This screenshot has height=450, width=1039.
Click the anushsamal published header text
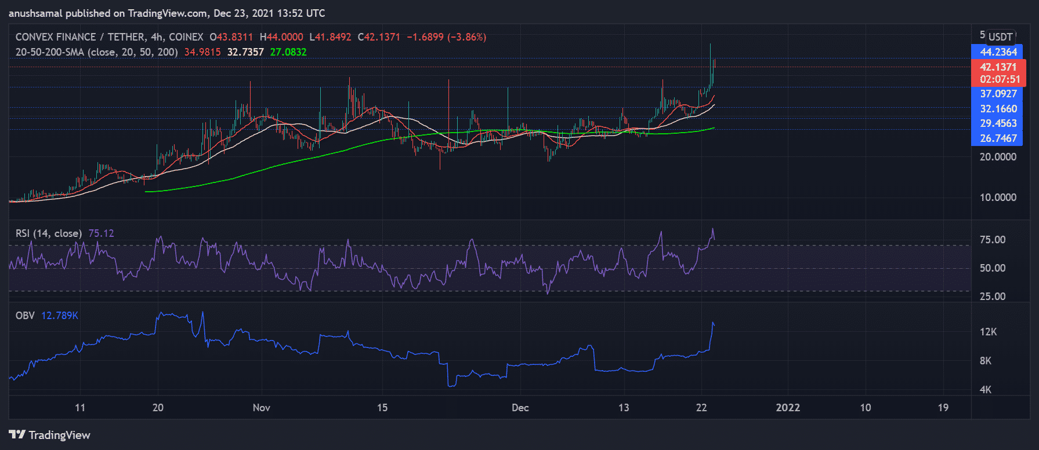click(166, 13)
